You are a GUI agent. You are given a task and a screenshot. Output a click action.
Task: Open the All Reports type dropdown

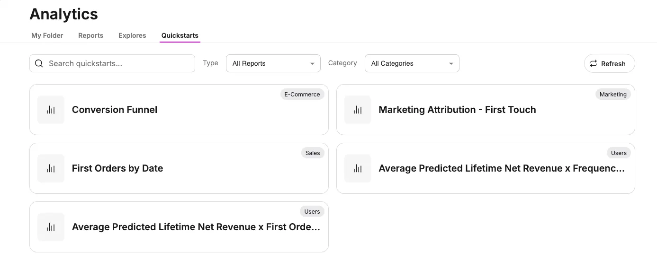(273, 63)
